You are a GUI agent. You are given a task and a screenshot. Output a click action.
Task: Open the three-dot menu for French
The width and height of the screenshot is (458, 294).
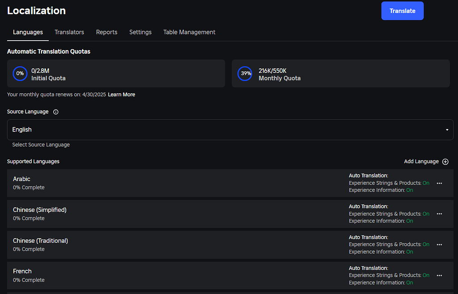pyautogui.click(x=439, y=276)
